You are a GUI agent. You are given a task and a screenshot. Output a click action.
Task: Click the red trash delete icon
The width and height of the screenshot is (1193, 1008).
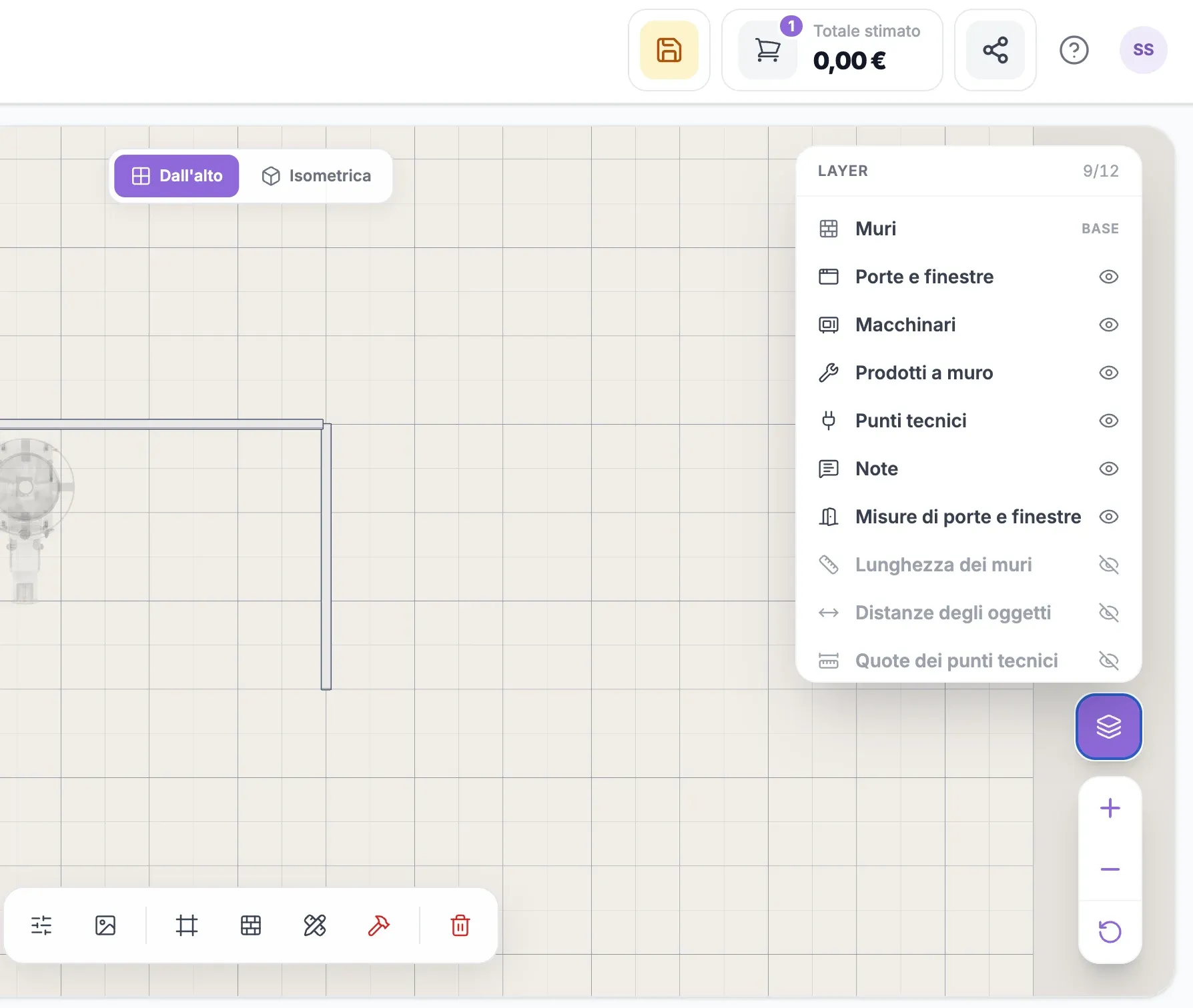(460, 925)
